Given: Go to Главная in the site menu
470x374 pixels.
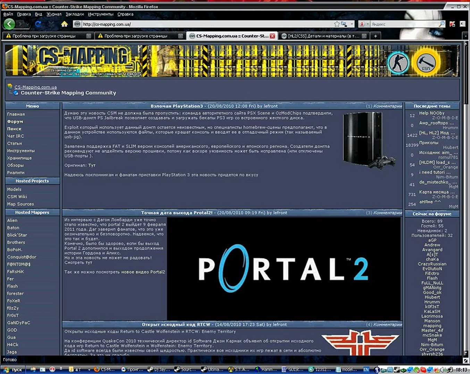Looking at the screenshot, I should coord(16,114).
